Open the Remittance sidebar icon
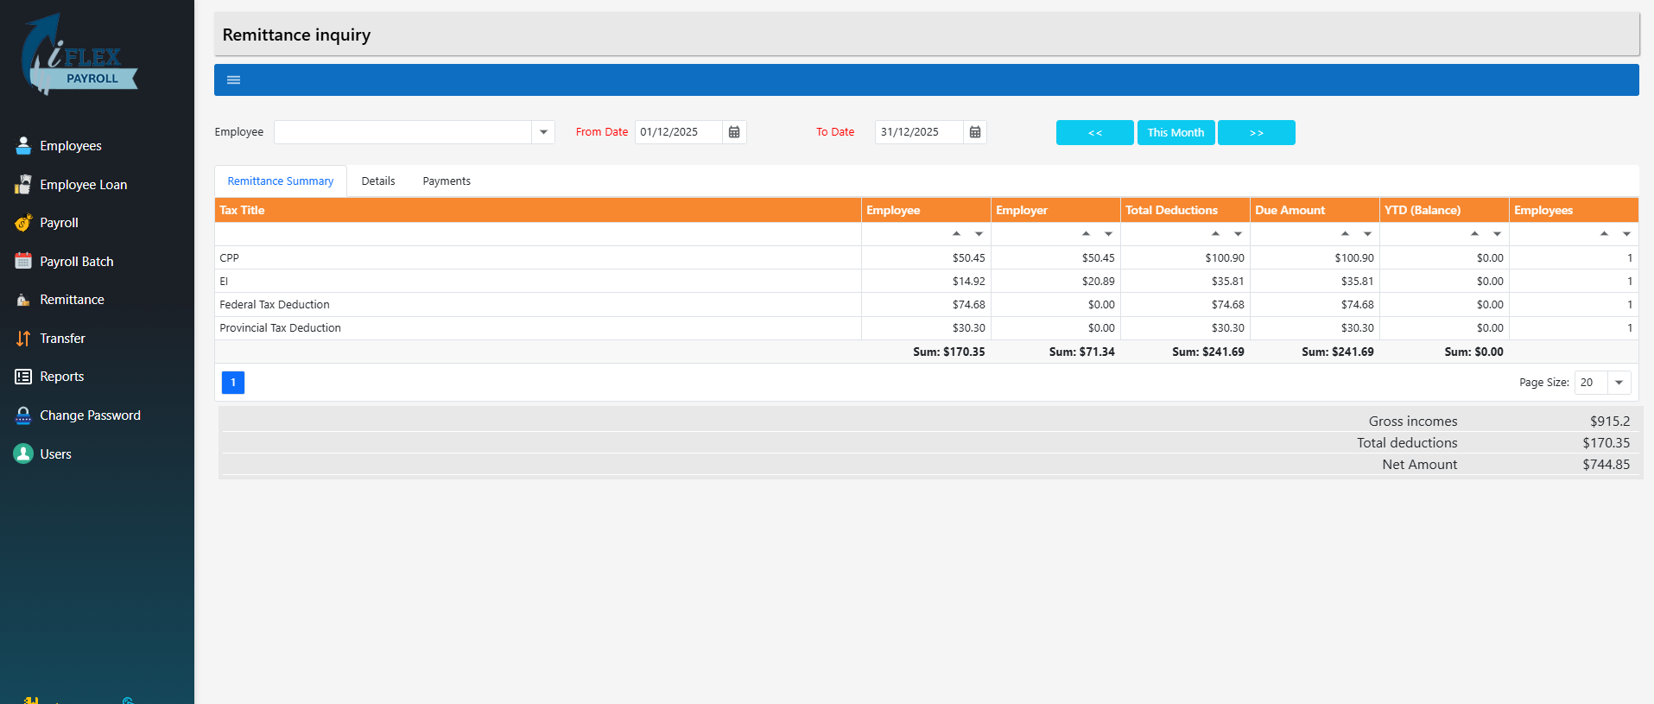1654x704 pixels. (23, 300)
